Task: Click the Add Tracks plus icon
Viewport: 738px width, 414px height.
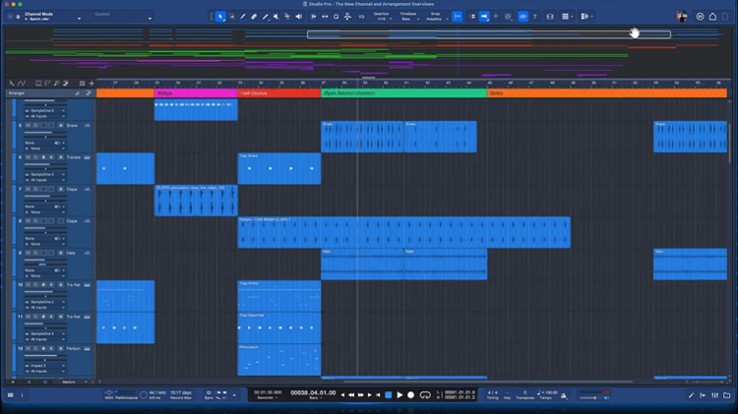Action: click(92, 83)
